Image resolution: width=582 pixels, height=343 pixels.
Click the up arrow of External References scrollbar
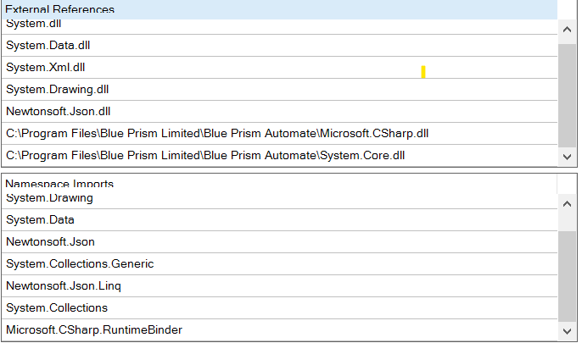[567, 30]
